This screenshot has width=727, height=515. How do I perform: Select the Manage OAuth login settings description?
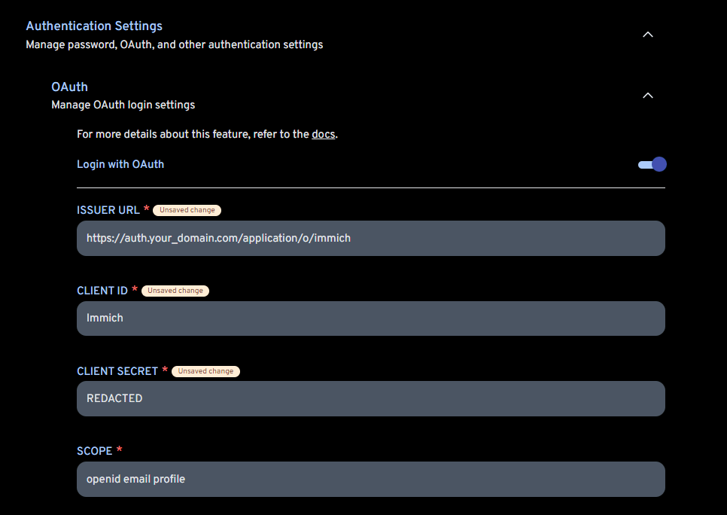pos(123,105)
